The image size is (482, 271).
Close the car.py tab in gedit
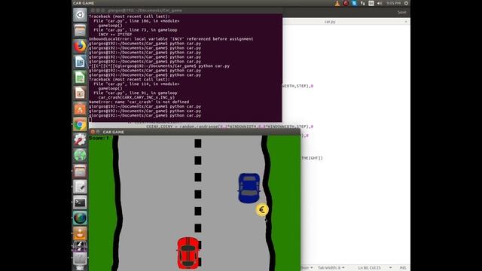[x=406, y=22]
